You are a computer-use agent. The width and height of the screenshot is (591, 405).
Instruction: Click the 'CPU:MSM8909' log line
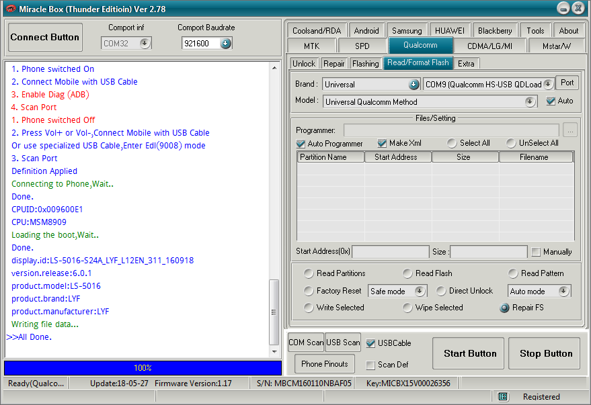(x=39, y=222)
